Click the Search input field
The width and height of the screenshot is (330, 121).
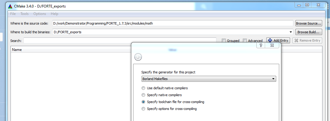point(120,40)
